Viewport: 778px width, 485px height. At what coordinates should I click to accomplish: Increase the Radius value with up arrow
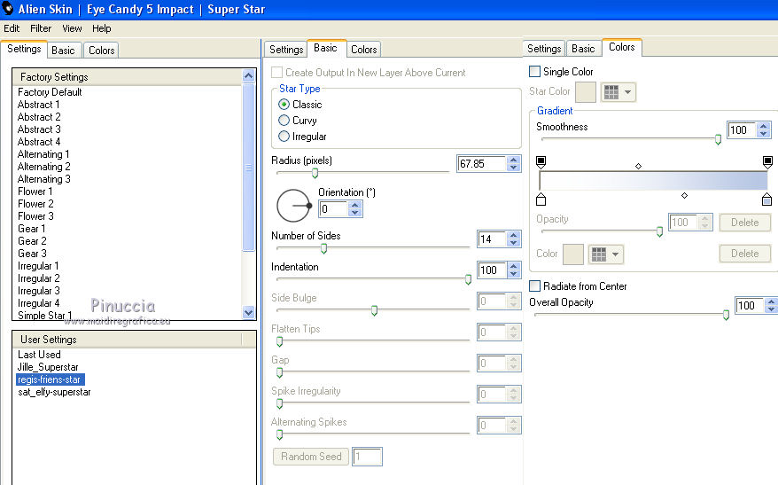(x=514, y=160)
